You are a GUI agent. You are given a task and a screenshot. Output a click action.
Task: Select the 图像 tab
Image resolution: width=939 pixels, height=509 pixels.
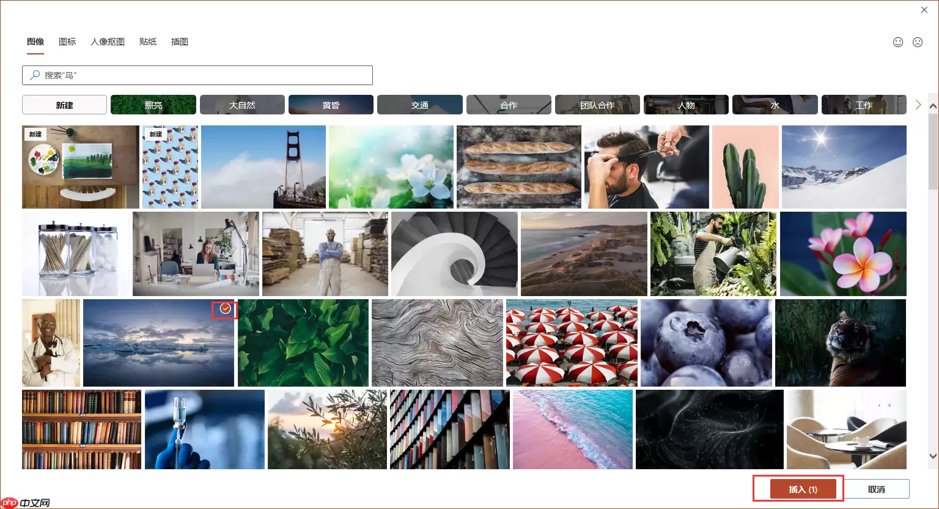[35, 42]
